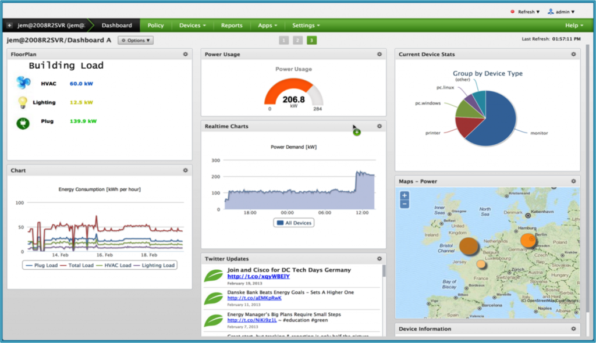Open the Twitter Updates gear settings
Viewport: 596px width, 343px height.
click(379, 259)
